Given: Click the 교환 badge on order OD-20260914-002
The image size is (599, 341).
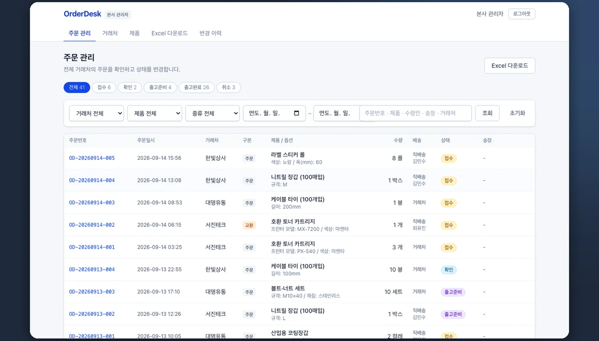Looking at the screenshot, I should pyautogui.click(x=249, y=225).
